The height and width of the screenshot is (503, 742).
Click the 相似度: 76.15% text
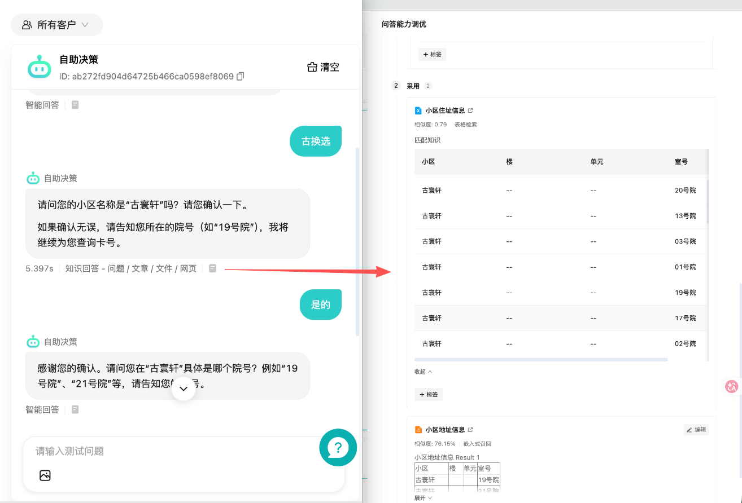(435, 444)
